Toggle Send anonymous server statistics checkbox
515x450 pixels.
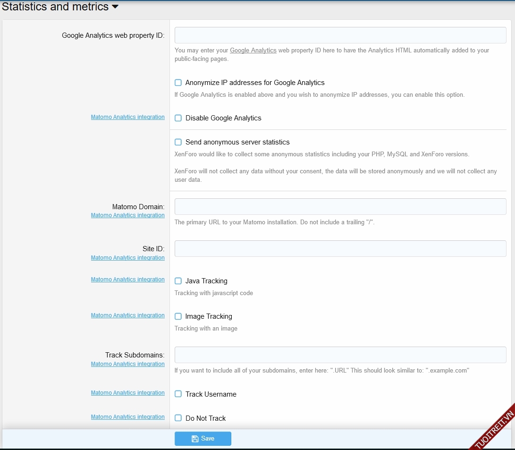(178, 142)
